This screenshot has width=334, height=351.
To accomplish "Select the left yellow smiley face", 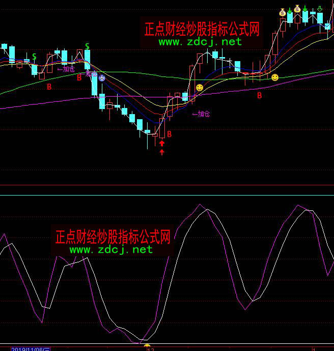I will [x=200, y=88].
